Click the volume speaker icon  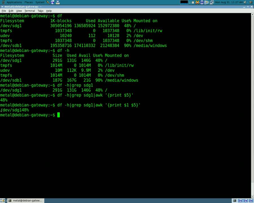[x=245, y=2]
